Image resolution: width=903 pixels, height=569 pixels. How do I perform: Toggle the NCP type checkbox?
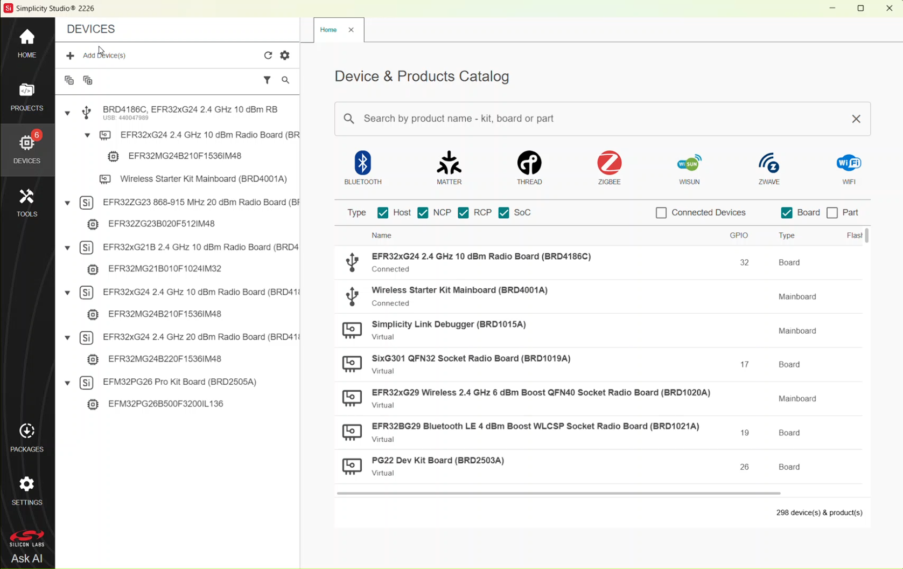pyautogui.click(x=423, y=213)
